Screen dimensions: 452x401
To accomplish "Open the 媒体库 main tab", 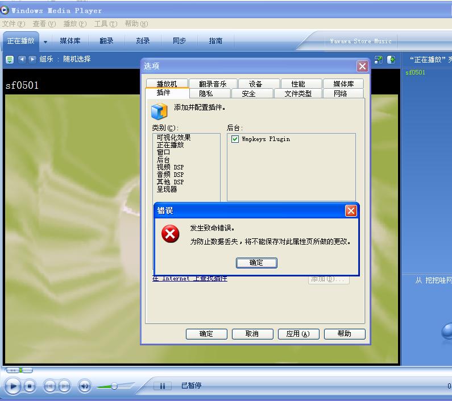I will point(70,41).
